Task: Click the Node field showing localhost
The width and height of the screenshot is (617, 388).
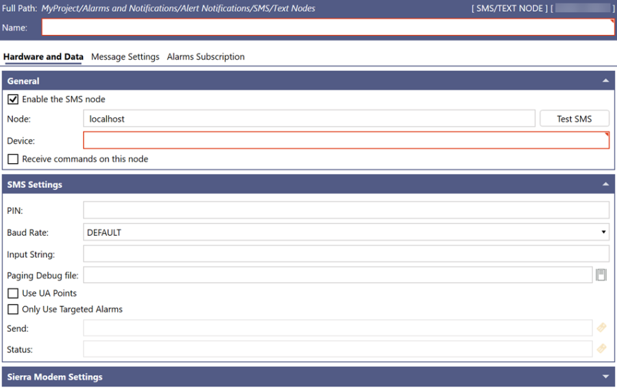Action: [308, 119]
